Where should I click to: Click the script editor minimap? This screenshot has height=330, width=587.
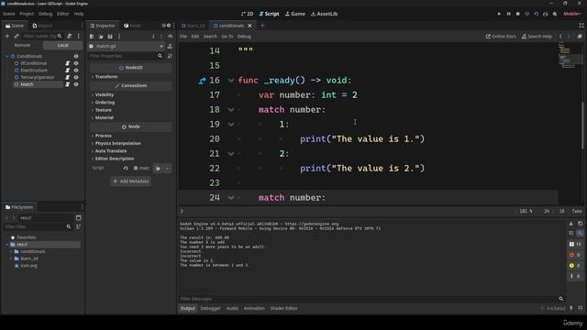(x=570, y=55)
